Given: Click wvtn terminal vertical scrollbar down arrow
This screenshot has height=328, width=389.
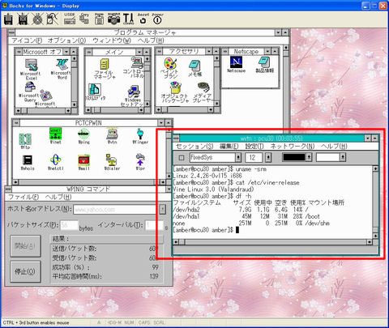Looking at the screenshot, I should tap(375, 236).
